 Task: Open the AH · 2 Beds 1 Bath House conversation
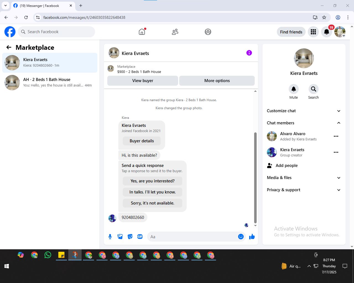50,83
